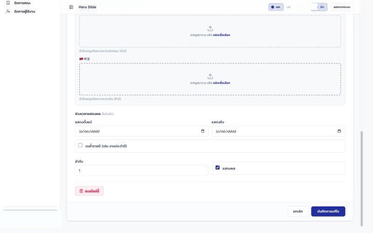Image resolution: width=373 pixels, height=233 pixels.
Task: Click the คลิกเพื่อเลือก link in the upper dropzone
Action: point(221,35)
